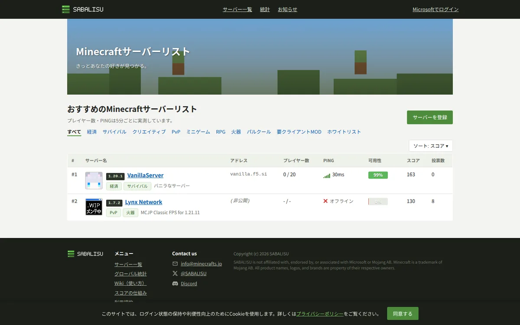The image size is (520, 325).
Task: Click the score value 130
Action: pos(411,201)
